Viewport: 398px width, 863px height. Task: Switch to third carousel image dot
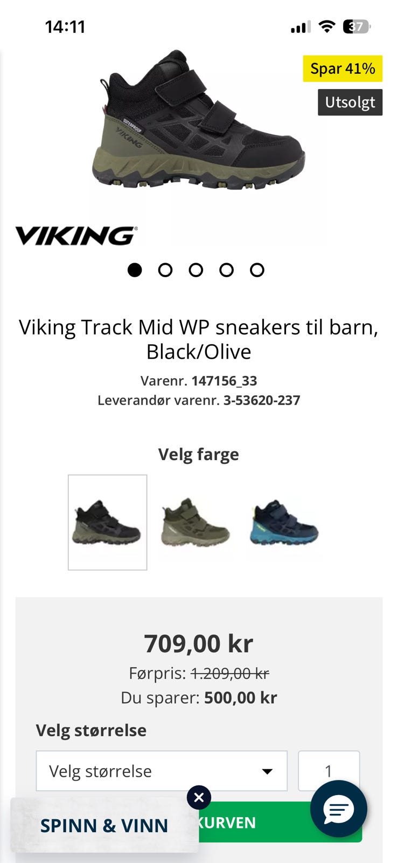click(196, 270)
